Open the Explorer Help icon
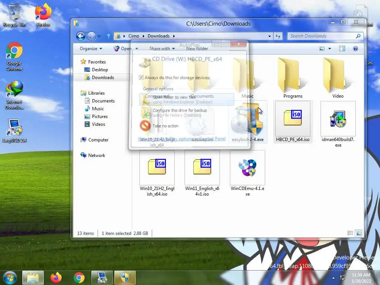Image resolution: width=380 pixels, height=285 pixels. tap(356, 49)
